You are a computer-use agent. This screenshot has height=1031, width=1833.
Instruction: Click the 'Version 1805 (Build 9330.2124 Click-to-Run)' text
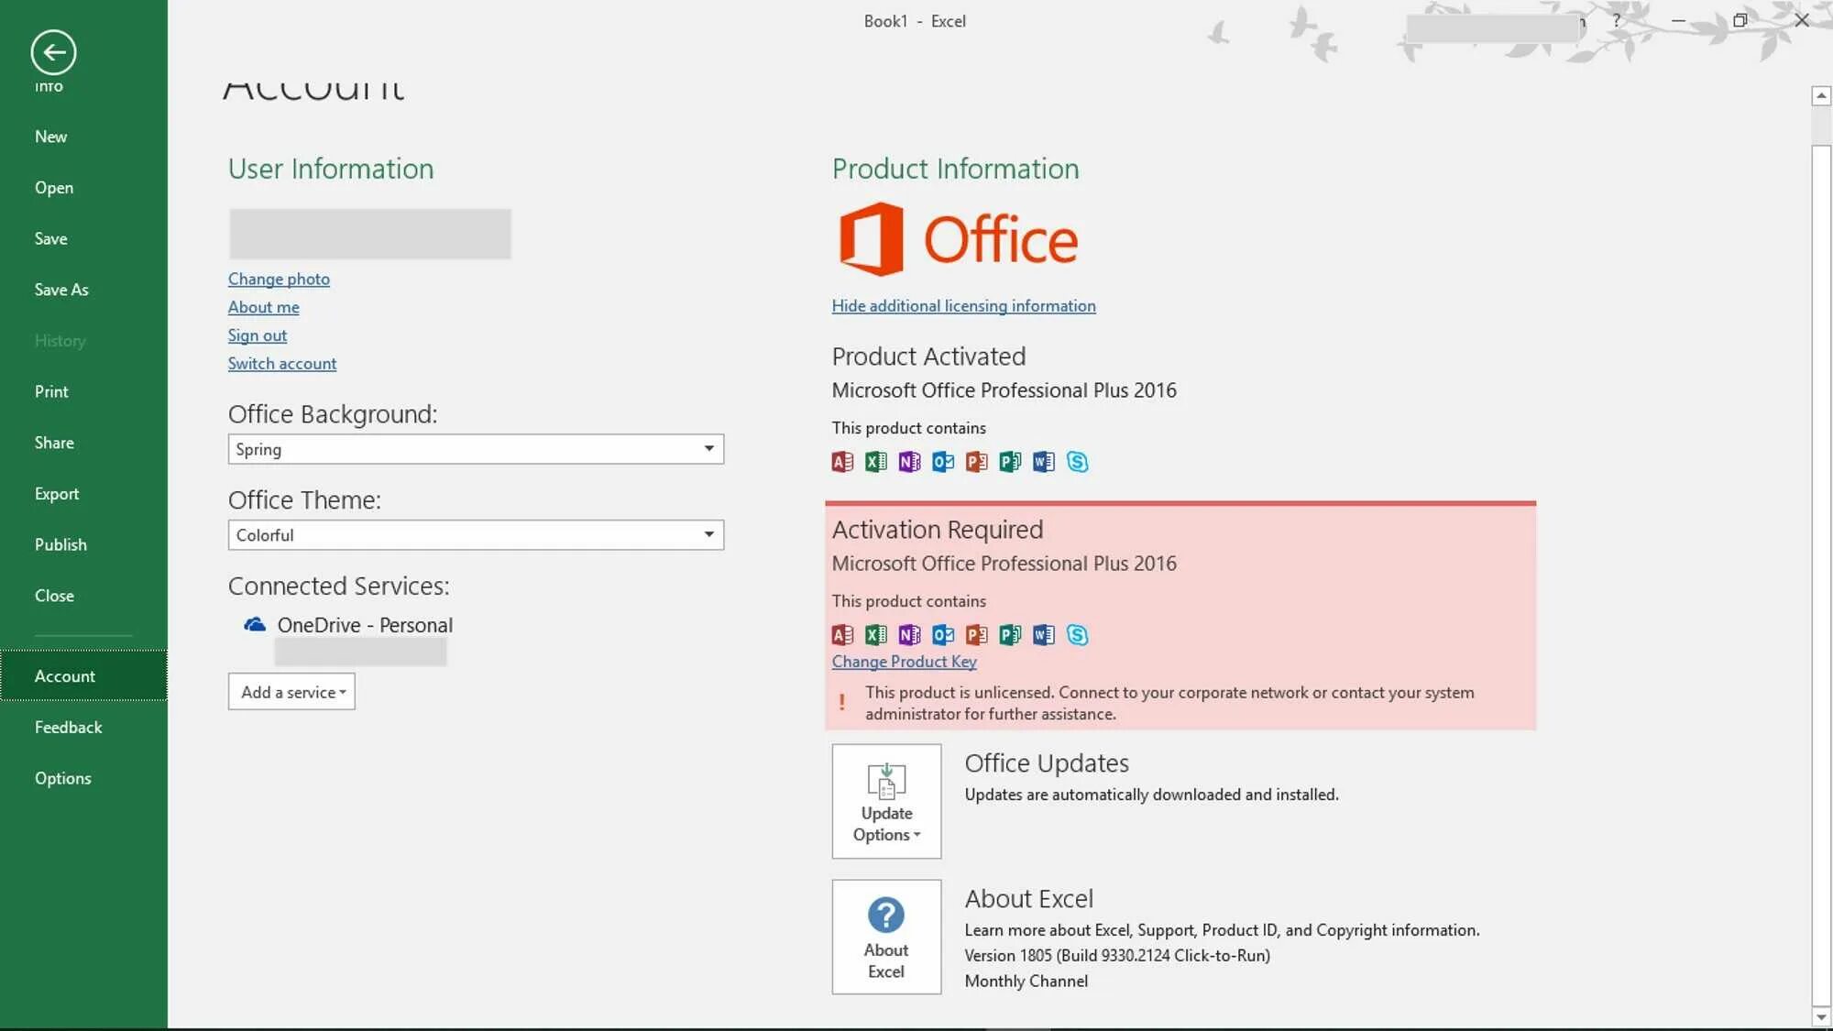[x=1117, y=955]
